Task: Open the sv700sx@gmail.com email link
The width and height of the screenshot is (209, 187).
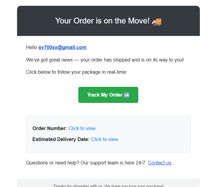Action: point(62,48)
